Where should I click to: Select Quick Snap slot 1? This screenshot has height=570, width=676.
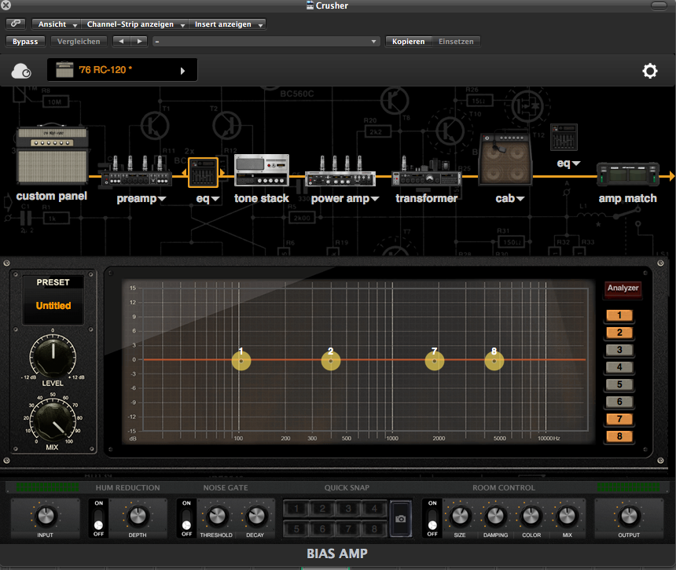point(296,509)
